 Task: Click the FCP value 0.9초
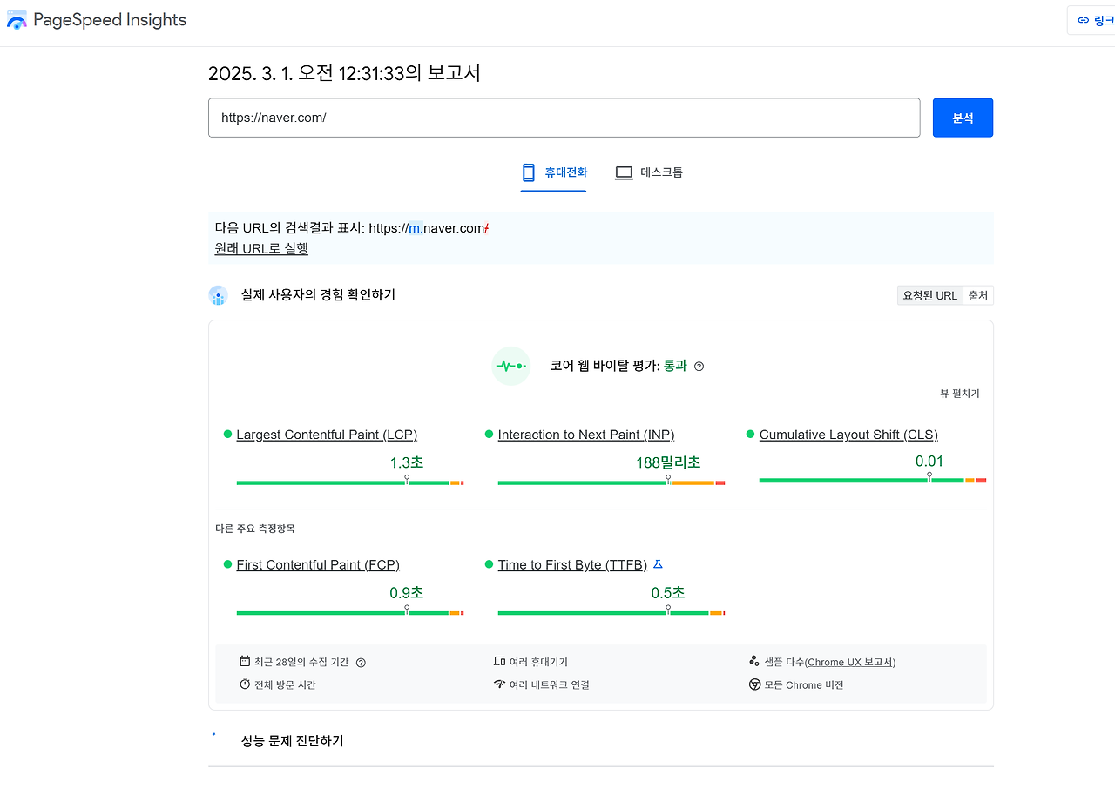coord(407,593)
